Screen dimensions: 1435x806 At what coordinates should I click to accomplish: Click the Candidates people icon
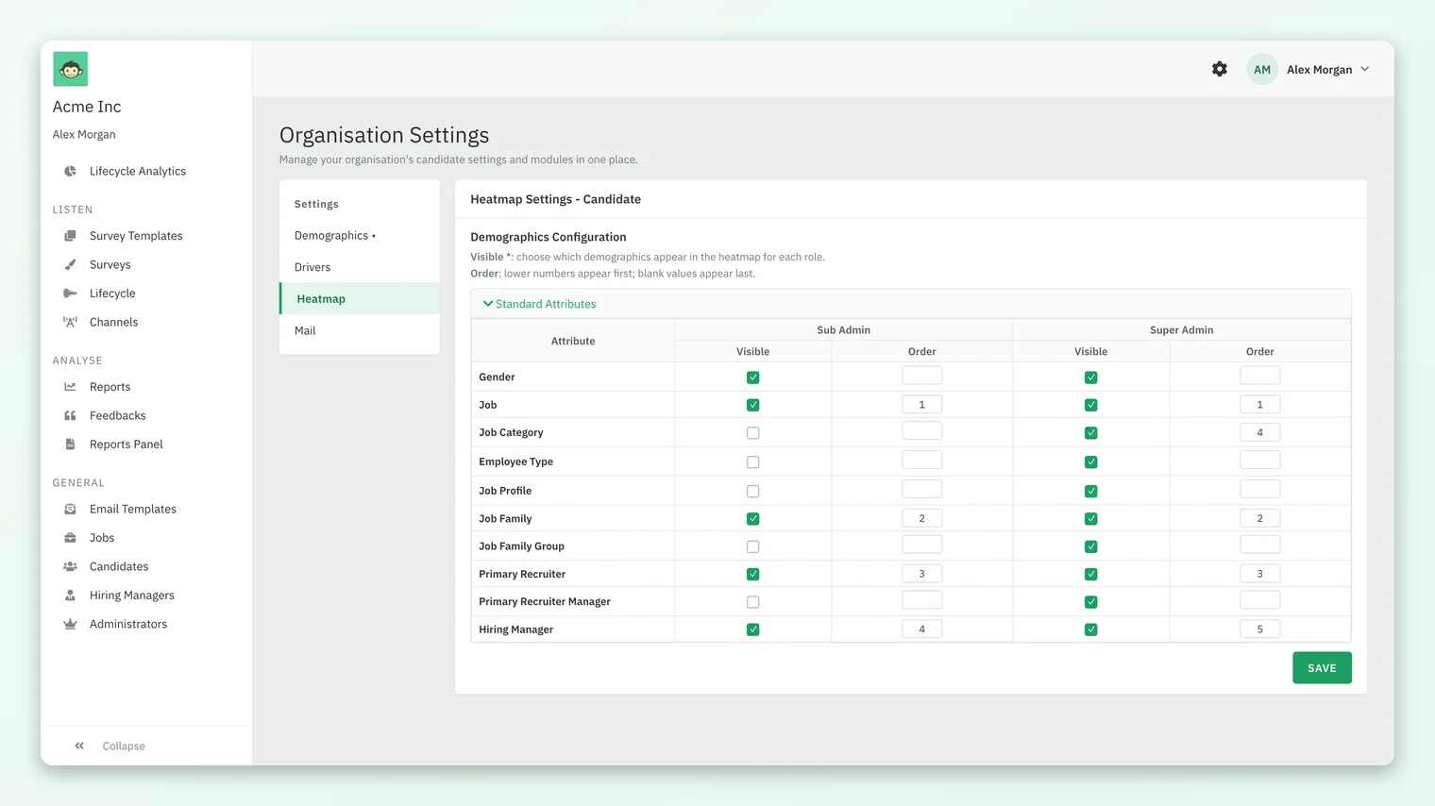point(70,566)
